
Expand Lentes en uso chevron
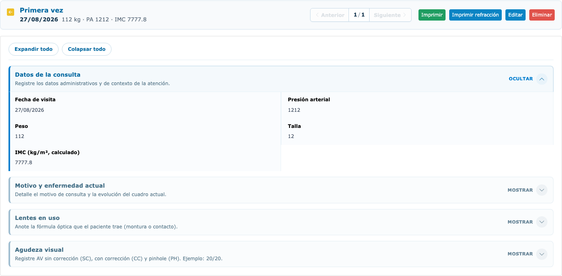tap(542, 222)
